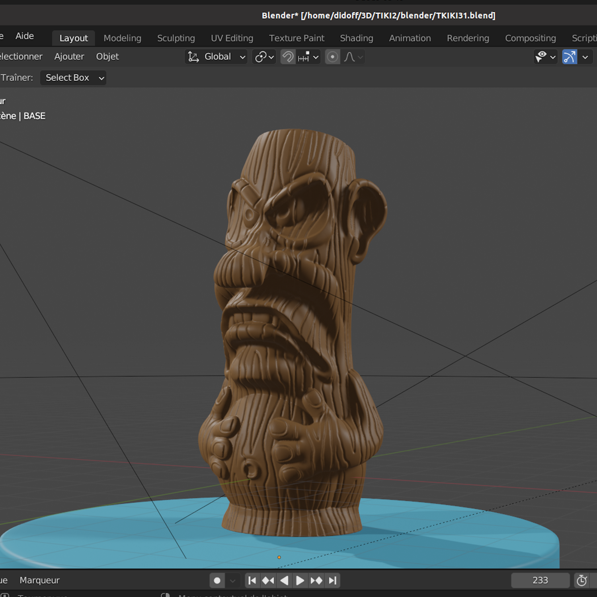Viewport: 597px width, 597px height.
Task: Open the Aide menu
Action: pyautogui.click(x=25, y=36)
